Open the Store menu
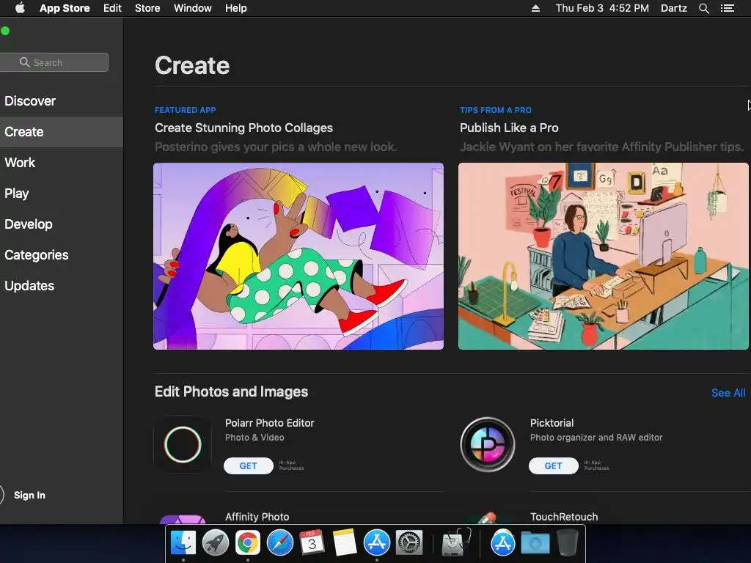The height and width of the screenshot is (563, 751). 147,8
